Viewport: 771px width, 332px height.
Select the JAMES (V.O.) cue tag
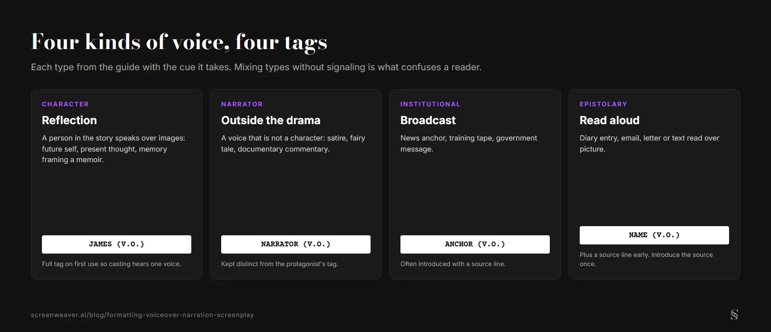[x=117, y=244]
